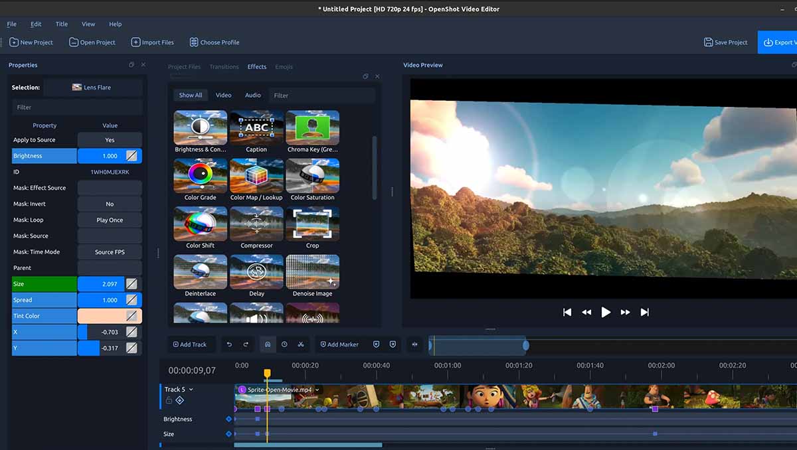The width and height of the screenshot is (797, 450).
Task: Open Brightness keyframe curve button
Action: 132,156
